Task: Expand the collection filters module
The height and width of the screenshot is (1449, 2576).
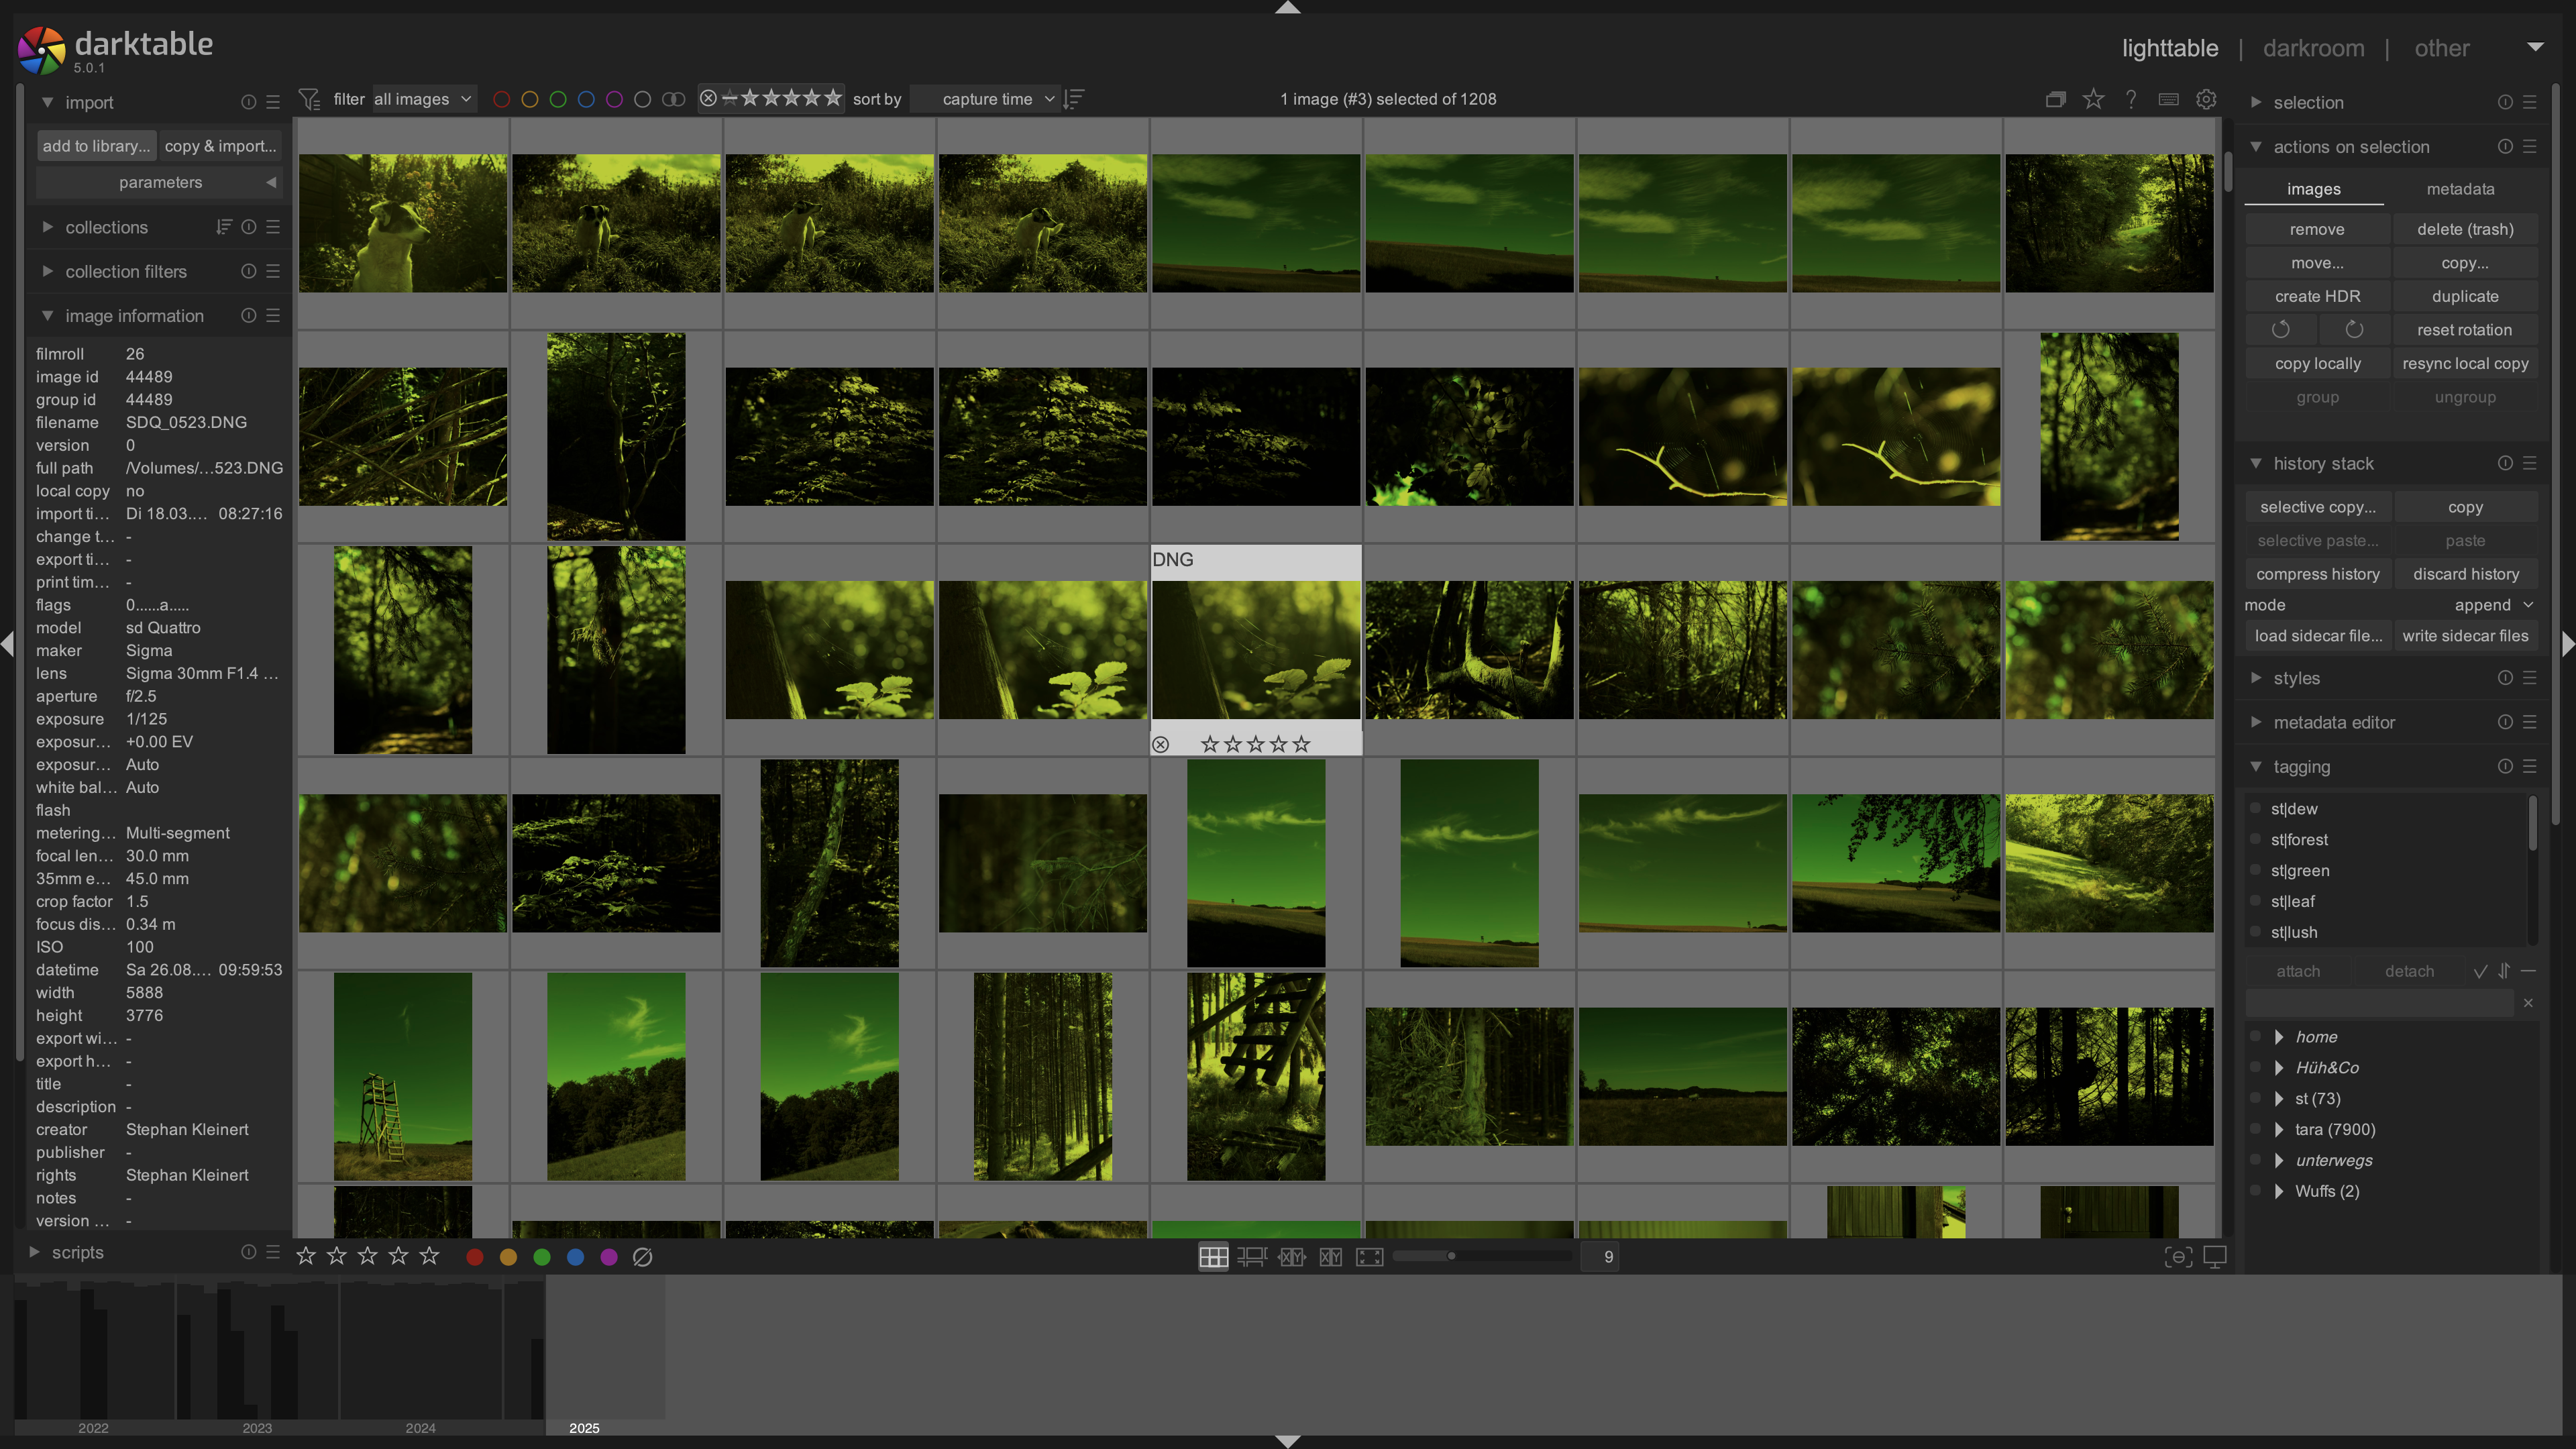Action: tap(47, 271)
